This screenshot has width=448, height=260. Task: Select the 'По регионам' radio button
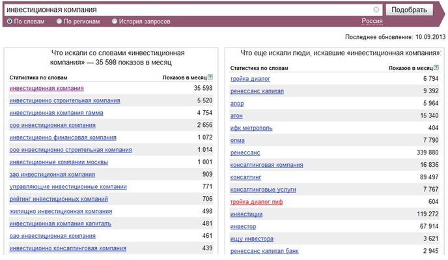(x=59, y=21)
